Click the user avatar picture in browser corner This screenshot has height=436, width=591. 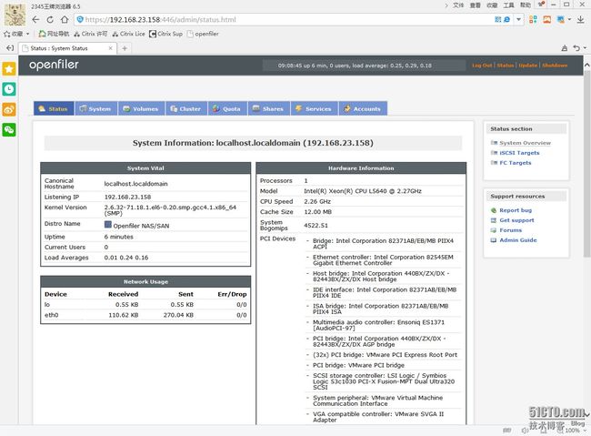click(x=15, y=15)
